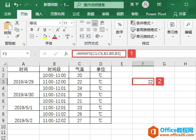Image resolution: width=196 pixels, height=140 pixels.
Task: Switch to the 公式 Formulas tab
Action: 76,14
